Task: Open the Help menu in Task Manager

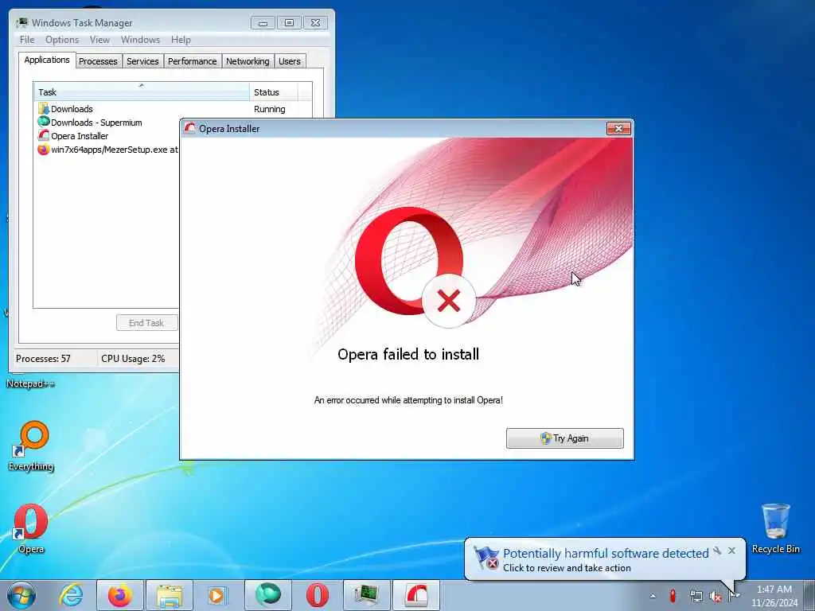Action: tap(181, 40)
